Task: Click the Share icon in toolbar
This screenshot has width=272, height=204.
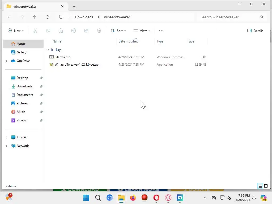Action: (x=86, y=31)
